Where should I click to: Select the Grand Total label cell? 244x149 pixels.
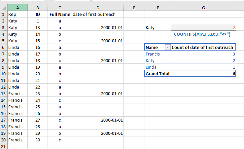(157, 74)
